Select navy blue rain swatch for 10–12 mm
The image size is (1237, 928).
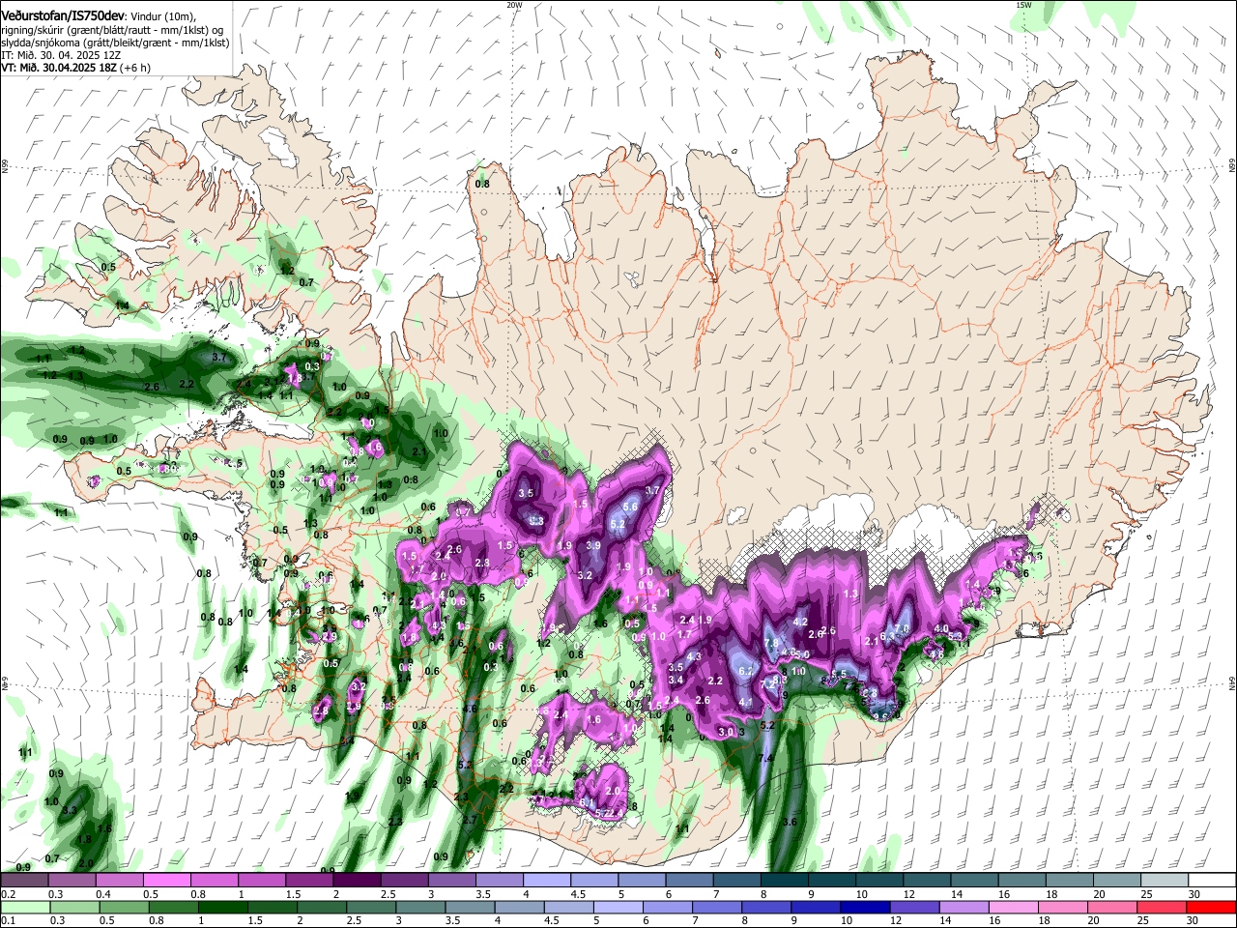866,907
